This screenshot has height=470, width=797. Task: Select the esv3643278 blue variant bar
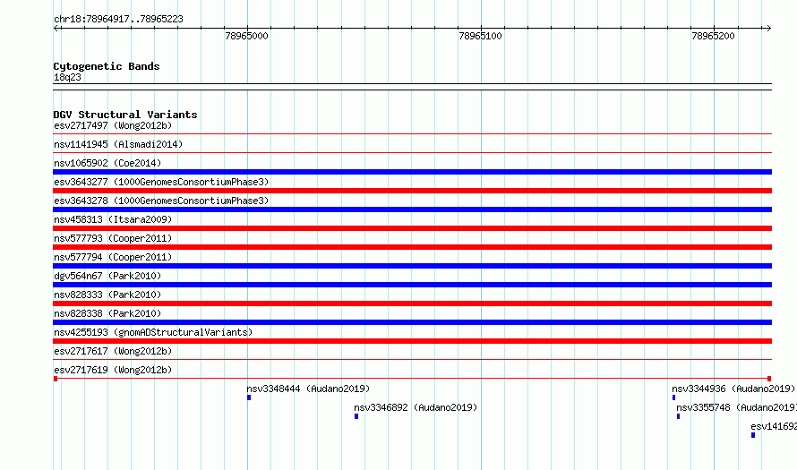click(412, 209)
